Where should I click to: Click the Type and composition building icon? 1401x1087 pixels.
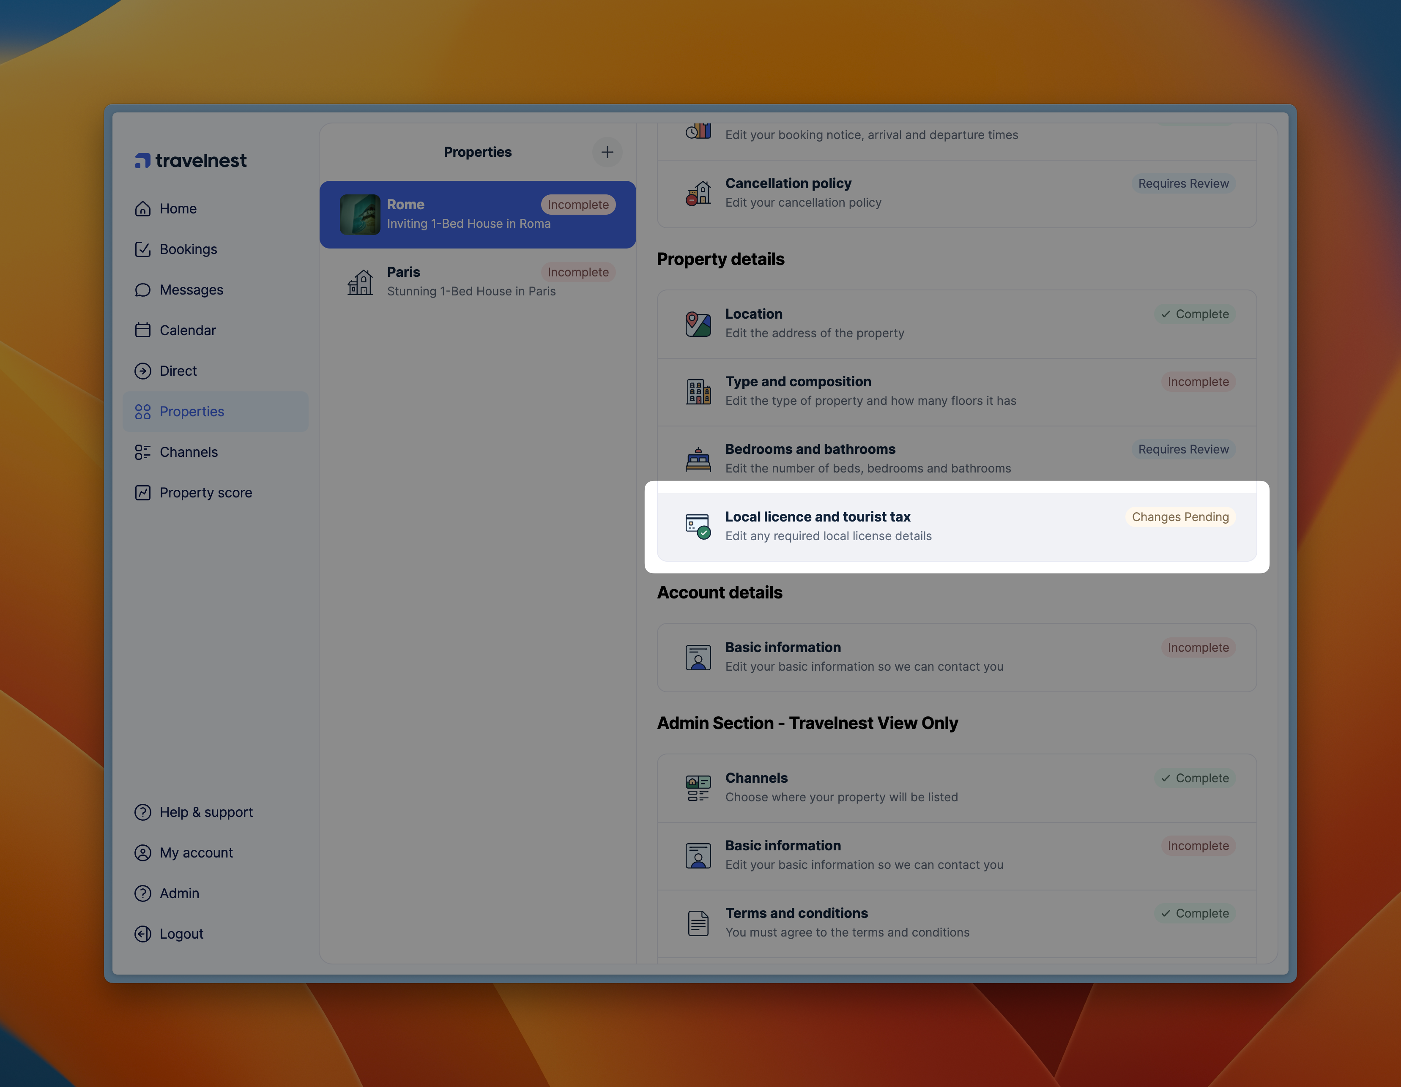click(x=698, y=391)
